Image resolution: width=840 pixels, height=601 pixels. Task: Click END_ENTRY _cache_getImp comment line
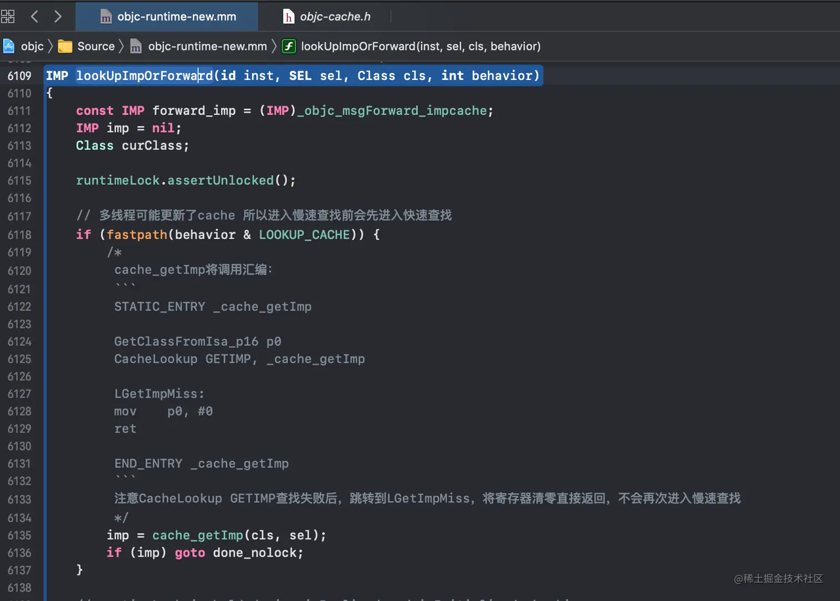click(202, 463)
